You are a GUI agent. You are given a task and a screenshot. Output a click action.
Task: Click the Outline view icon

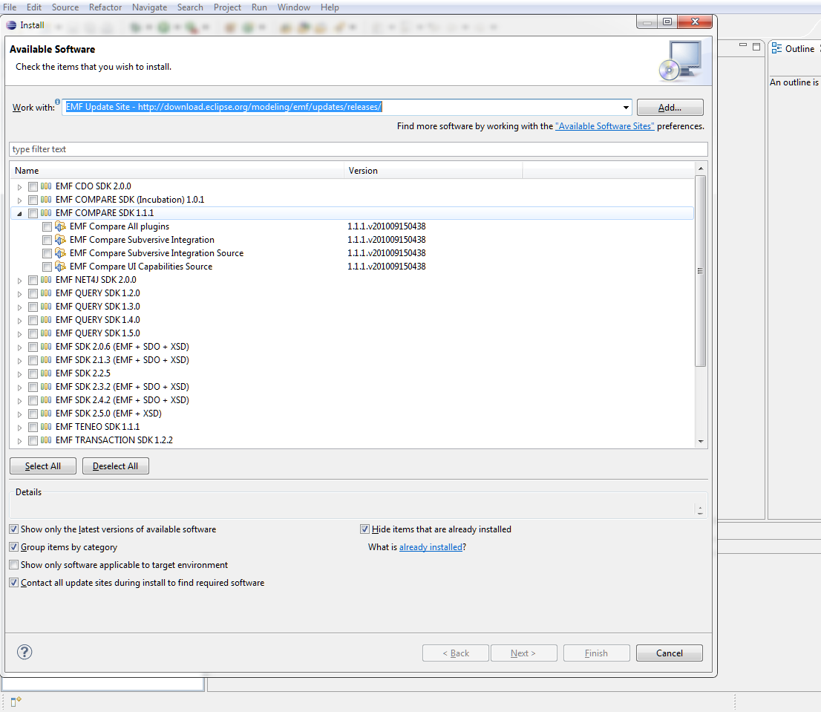(776, 49)
